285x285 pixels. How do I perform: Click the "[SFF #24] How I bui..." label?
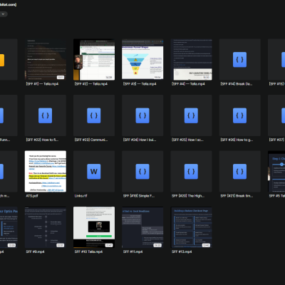(140, 140)
